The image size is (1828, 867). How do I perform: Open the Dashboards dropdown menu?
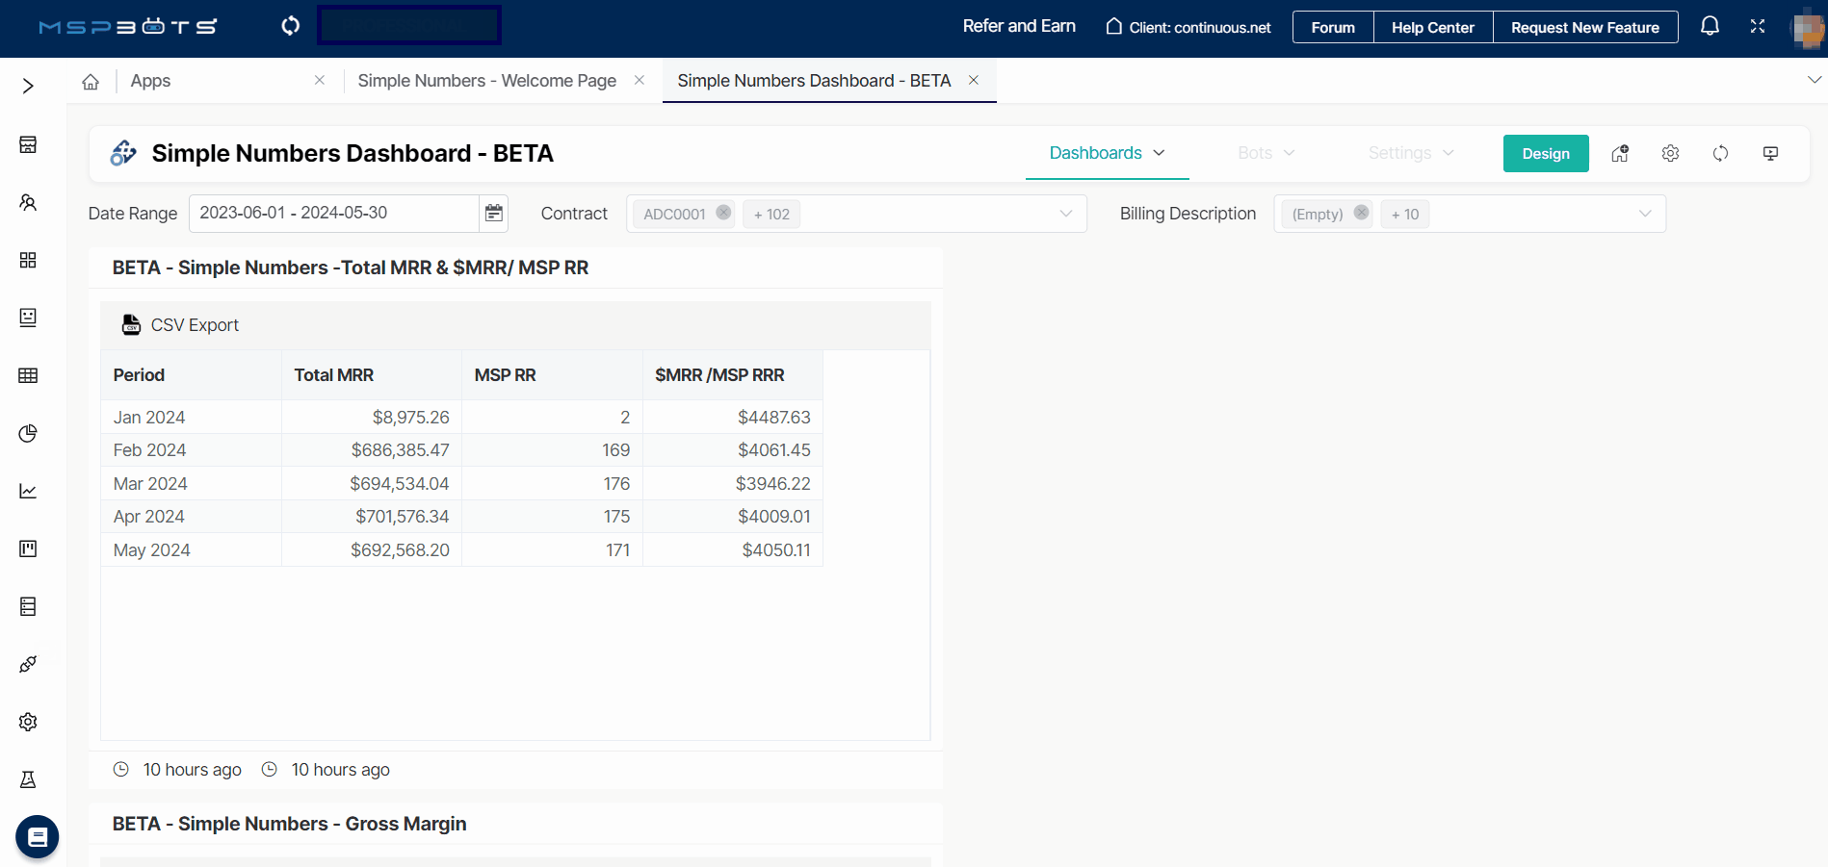click(1107, 153)
